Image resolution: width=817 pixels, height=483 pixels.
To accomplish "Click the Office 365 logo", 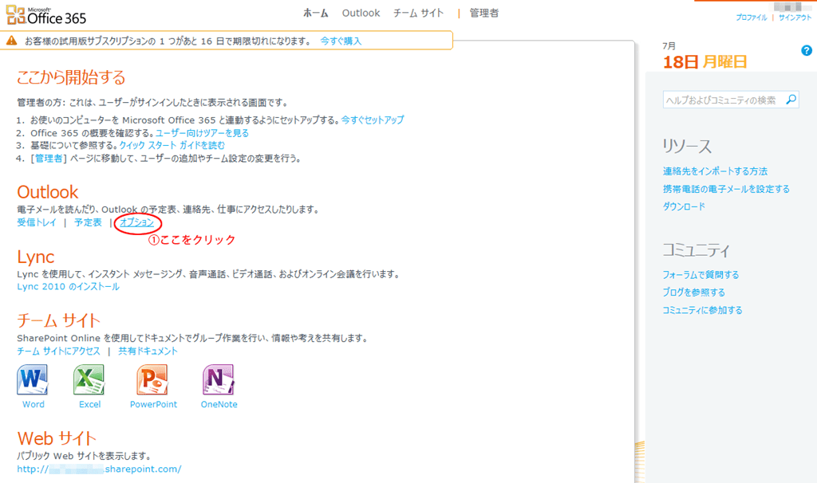I will point(45,16).
